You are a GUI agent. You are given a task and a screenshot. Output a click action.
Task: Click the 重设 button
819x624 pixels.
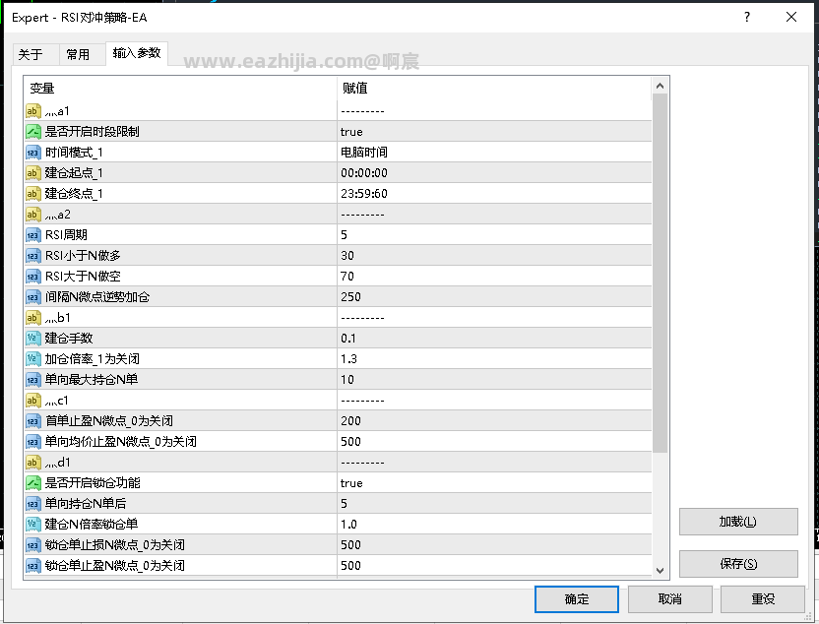point(763,599)
